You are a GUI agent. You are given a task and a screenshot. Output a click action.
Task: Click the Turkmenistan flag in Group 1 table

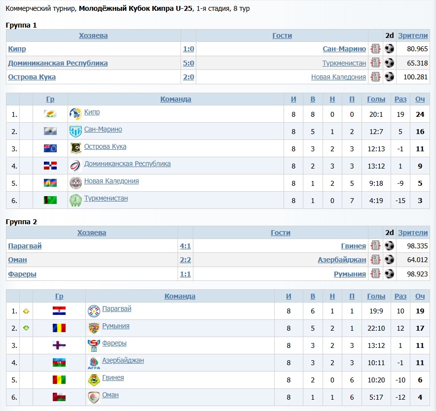coord(50,200)
